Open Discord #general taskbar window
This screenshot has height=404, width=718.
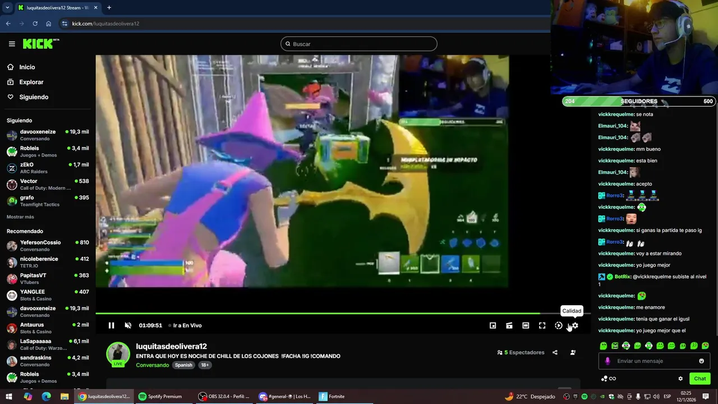point(285,397)
